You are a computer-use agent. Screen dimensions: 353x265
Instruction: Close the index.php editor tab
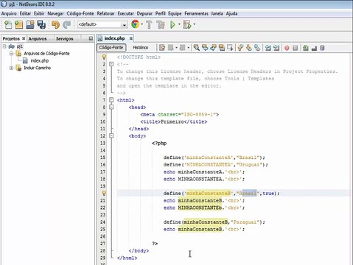131,38
